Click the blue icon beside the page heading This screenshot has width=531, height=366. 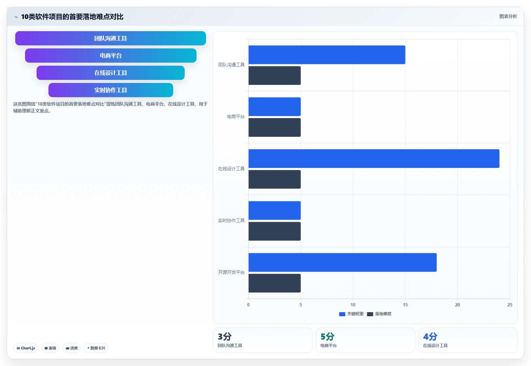coord(16,17)
